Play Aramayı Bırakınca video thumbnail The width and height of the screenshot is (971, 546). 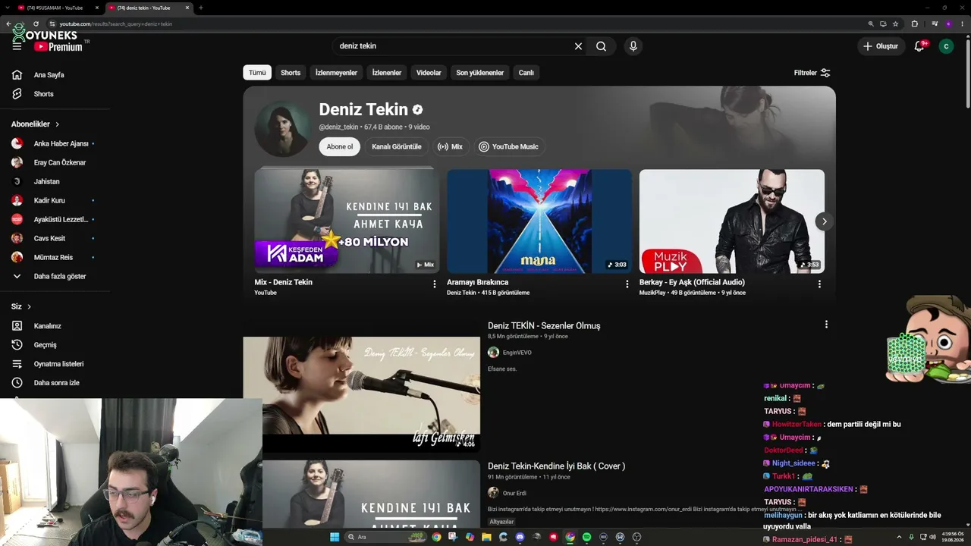[539, 221]
